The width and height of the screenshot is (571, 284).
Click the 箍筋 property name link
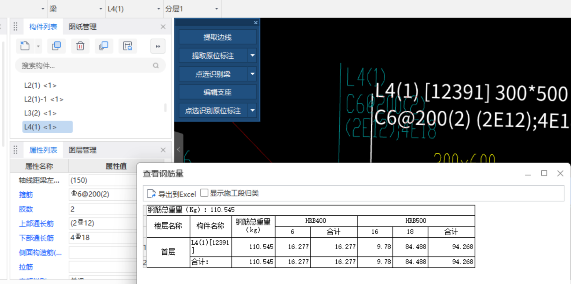[x=26, y=195]
